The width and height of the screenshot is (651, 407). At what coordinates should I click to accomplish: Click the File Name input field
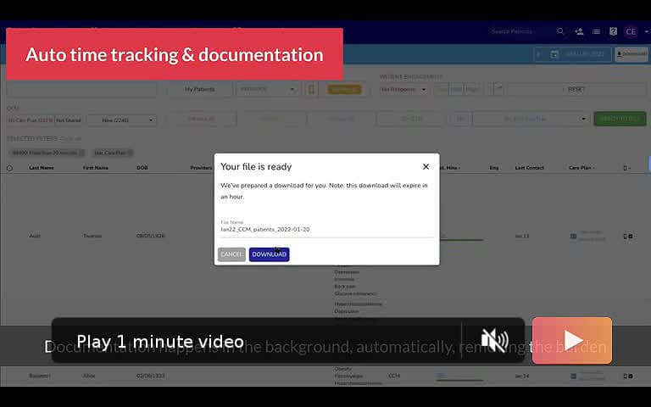[325, 229]
